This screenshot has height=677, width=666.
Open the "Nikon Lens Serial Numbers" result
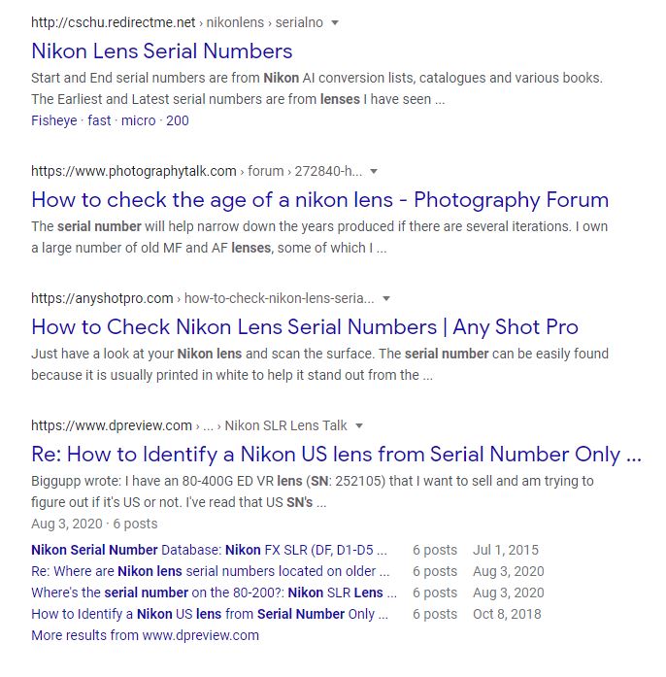click(161, 51)
